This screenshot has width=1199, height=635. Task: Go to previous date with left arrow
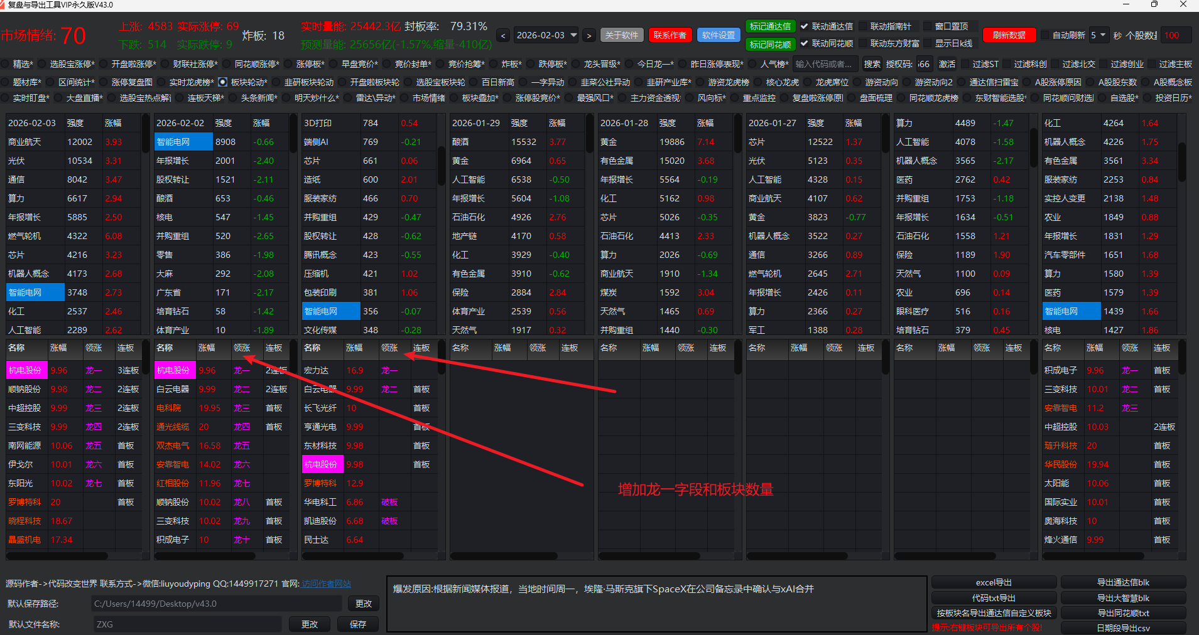pos(503,36)
